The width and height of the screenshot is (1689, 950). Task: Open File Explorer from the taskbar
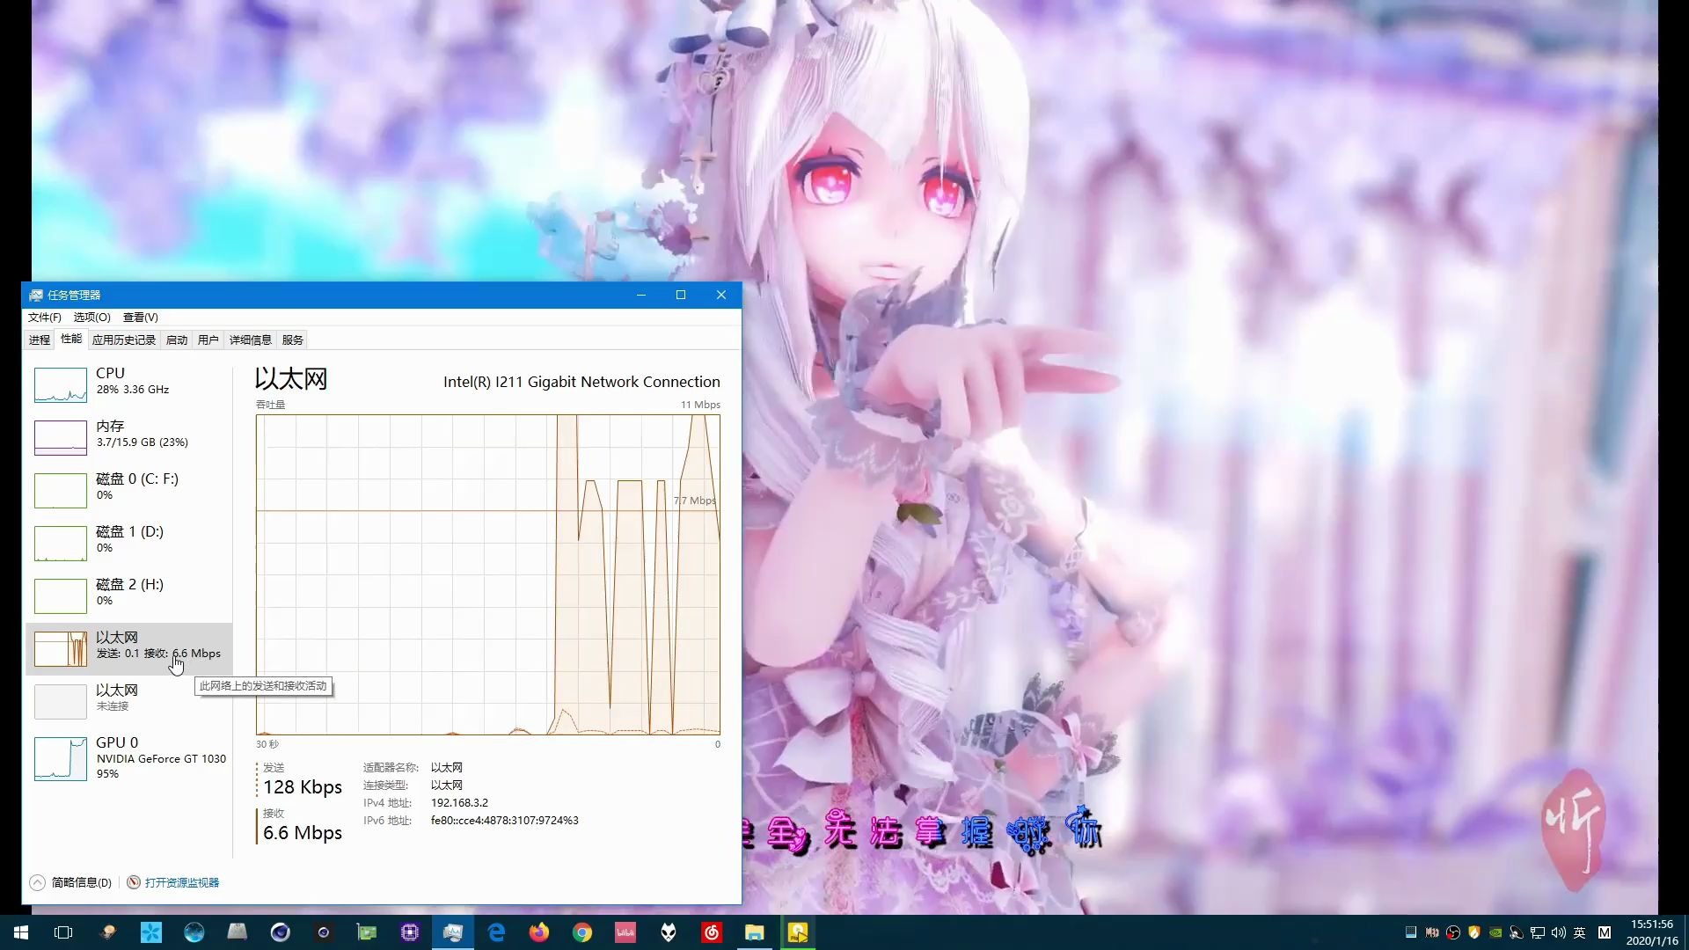pos(755,932)
